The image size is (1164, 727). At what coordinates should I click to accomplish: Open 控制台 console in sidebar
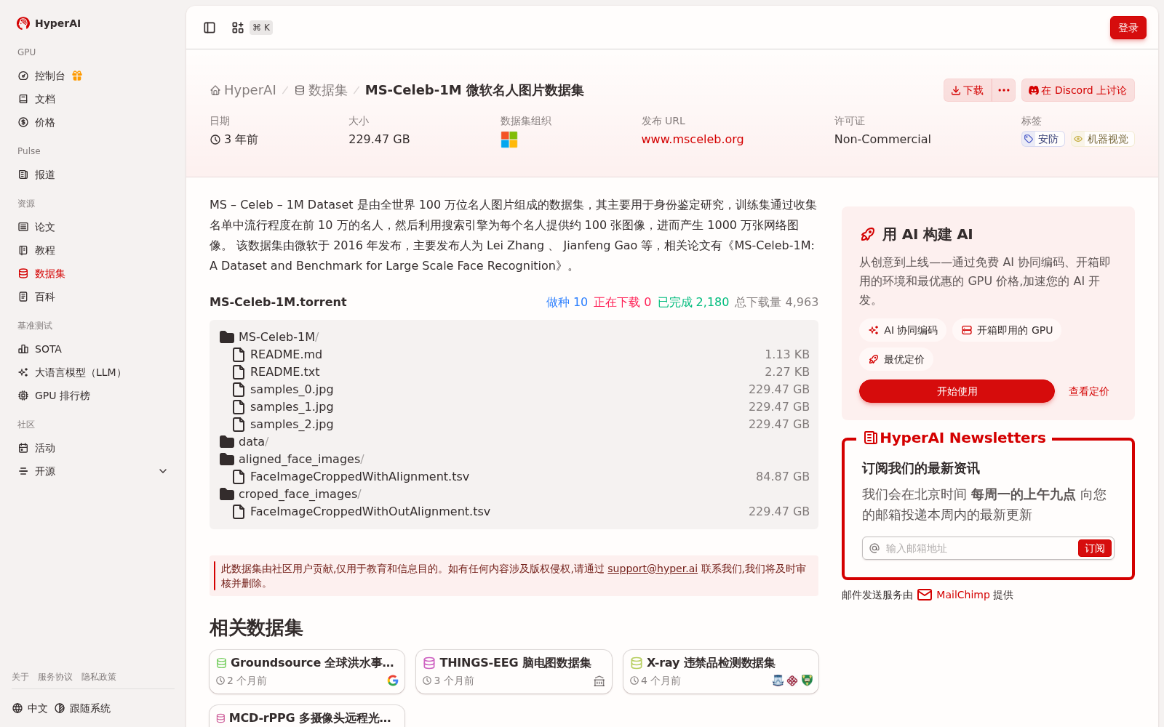tap(50, 76)
